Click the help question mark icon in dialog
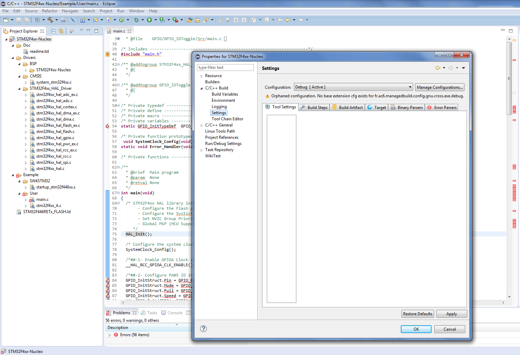The image size is (520, 355). [x=203, y=329]
